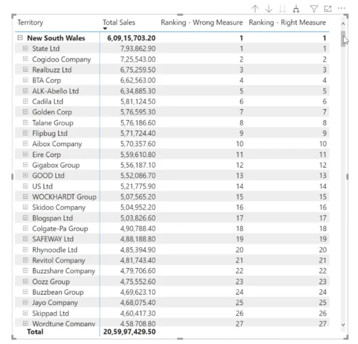Viewport: 358px width, 344px height.
Task: Click the Total row label
Action: tap(35, 331)
